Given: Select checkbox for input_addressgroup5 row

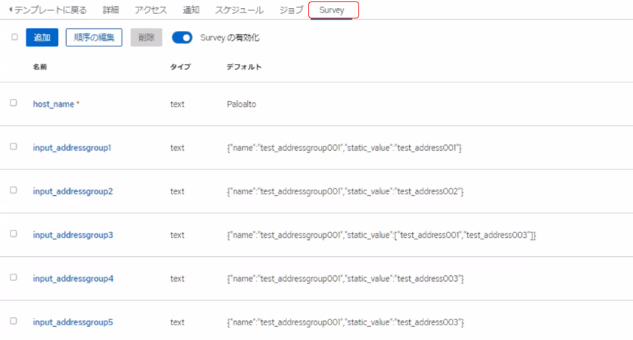Looking at the screenshot, I should (x=13, y=321).
